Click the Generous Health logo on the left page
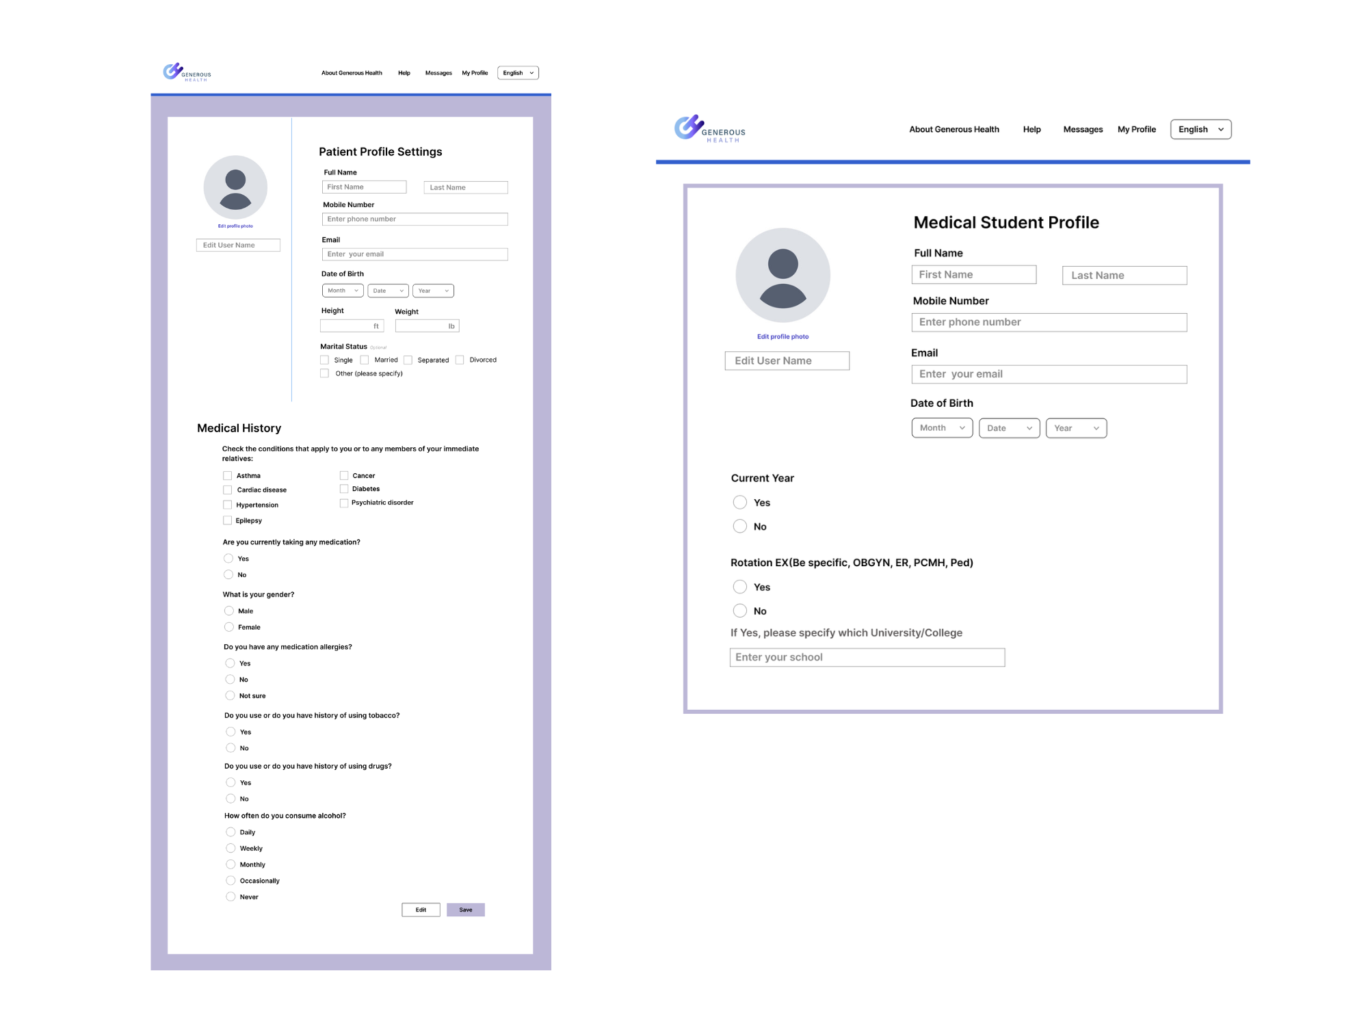 (187, 72)
